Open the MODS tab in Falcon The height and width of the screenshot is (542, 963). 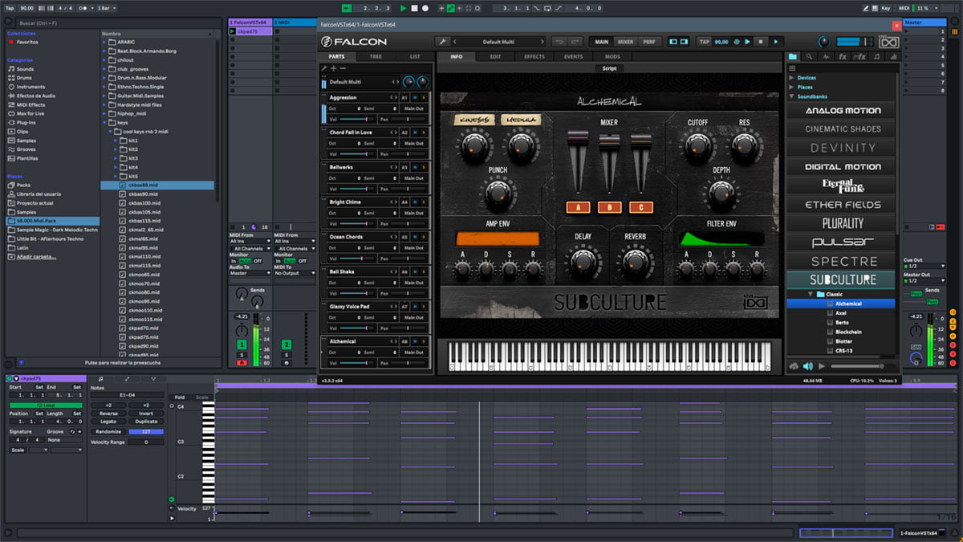tap(612, 57)
